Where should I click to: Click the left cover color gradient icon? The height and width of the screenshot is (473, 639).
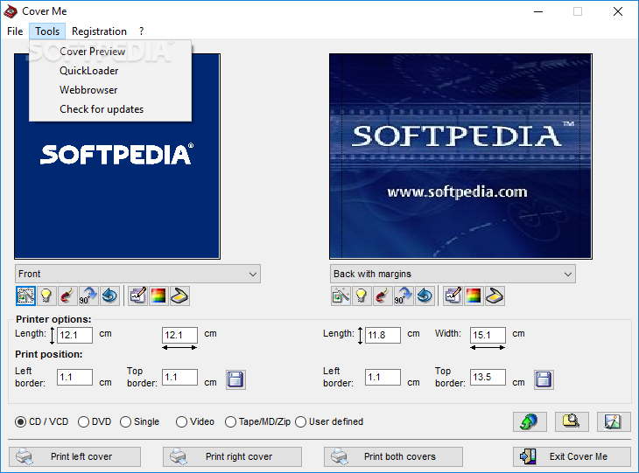pyautogui.click(x=158, y=296)
